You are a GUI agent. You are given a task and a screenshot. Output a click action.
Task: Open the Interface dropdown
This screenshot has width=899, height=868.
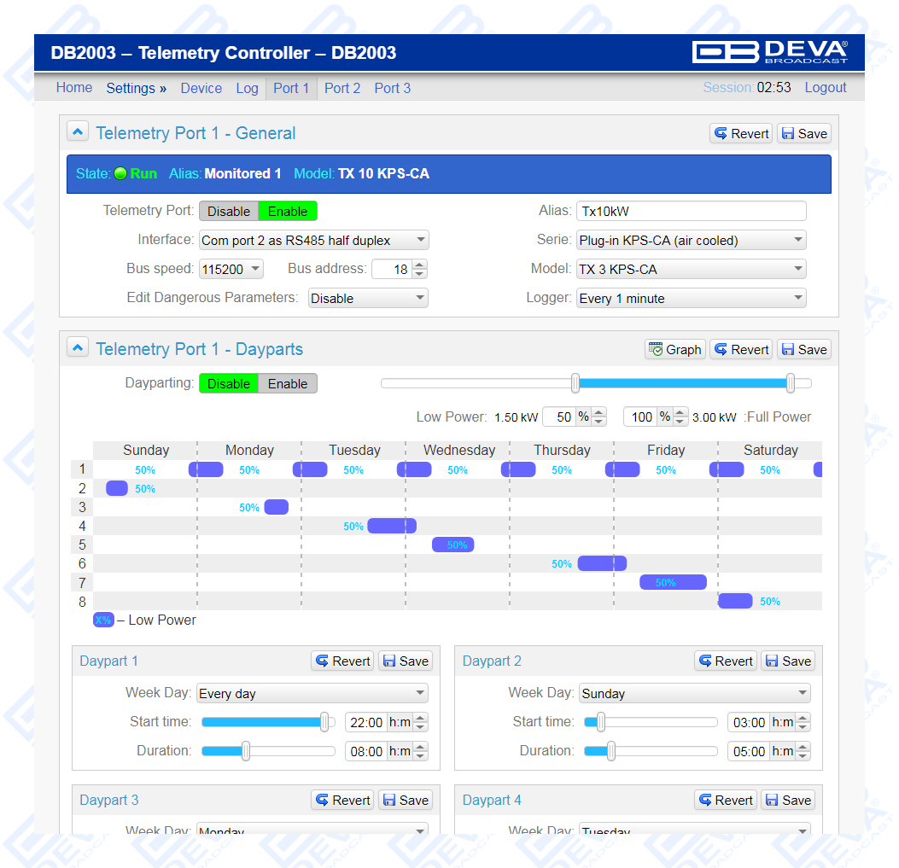point(313,241)
